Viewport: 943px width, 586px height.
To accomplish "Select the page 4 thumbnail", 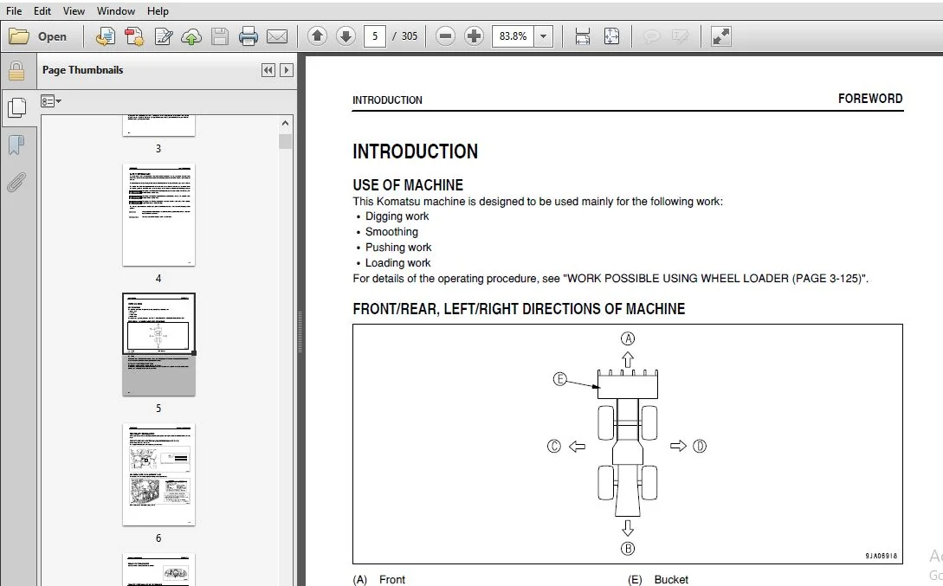I will pyautogui.click(x=158, y=215).
